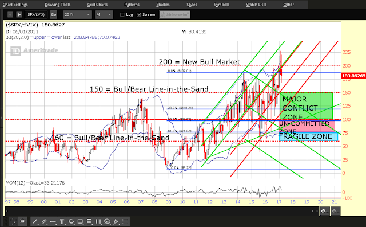
Task: Click the 180.86265 price label on axis
Action: pos(353,76)
